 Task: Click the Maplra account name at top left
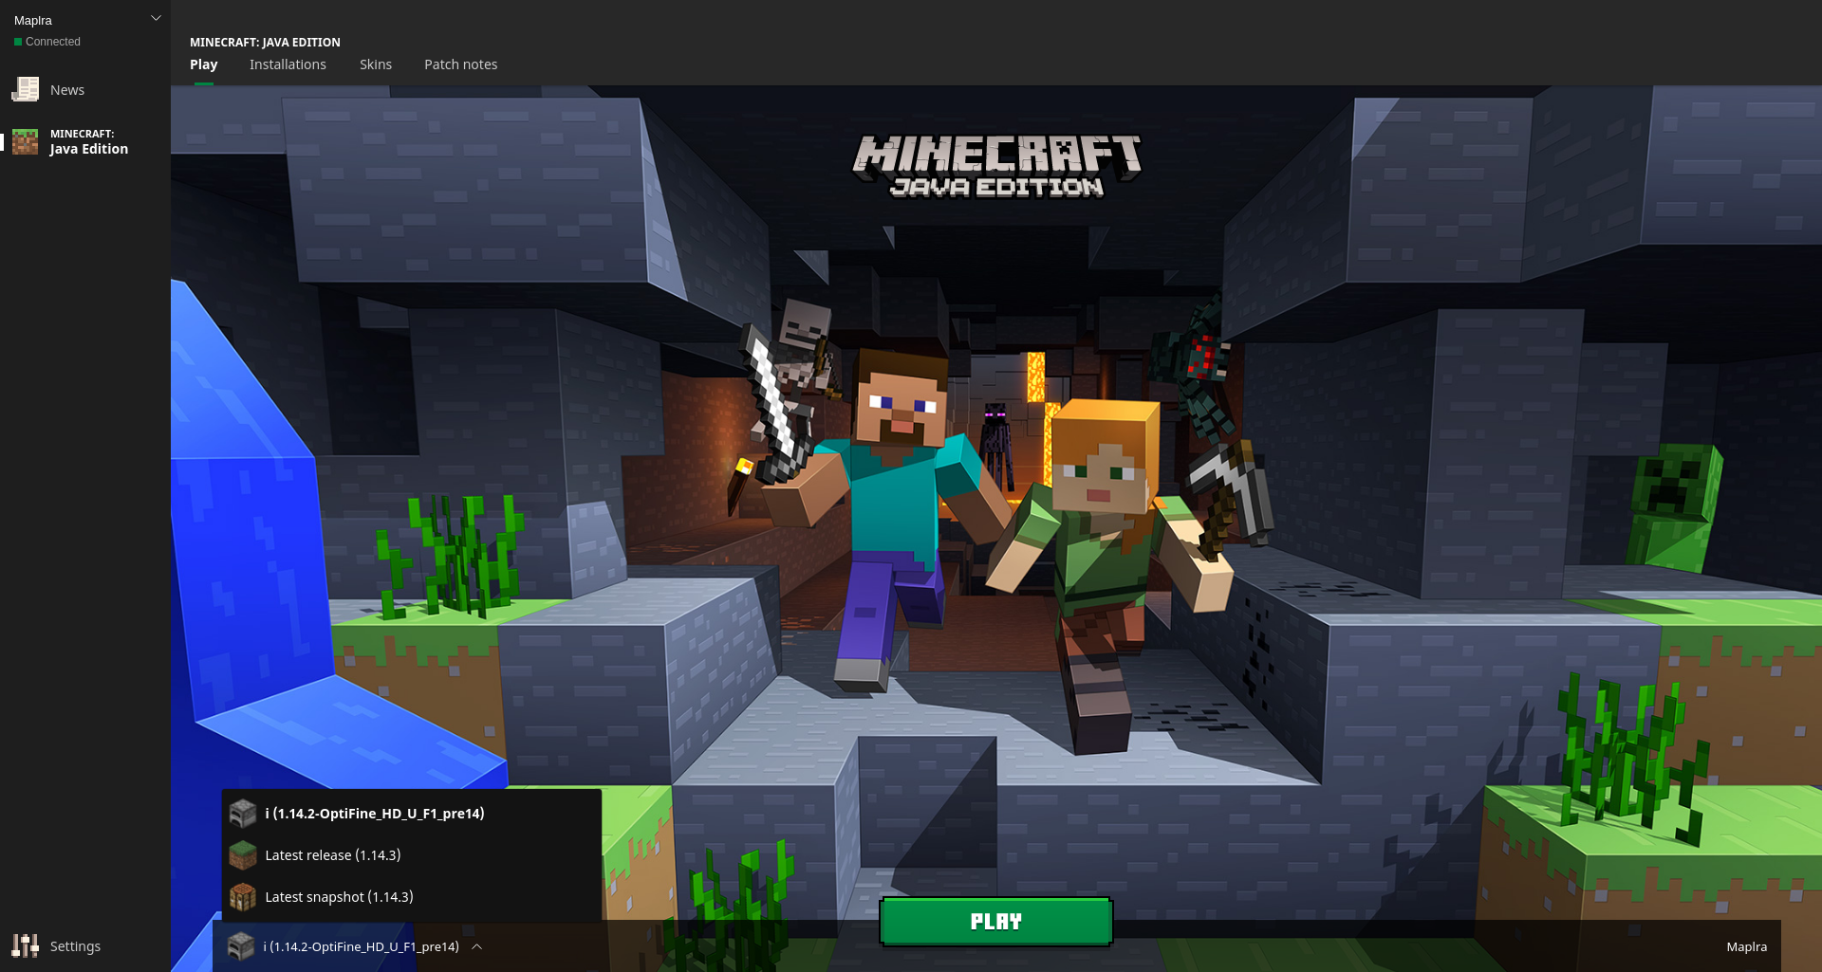[x=33, y=20]
